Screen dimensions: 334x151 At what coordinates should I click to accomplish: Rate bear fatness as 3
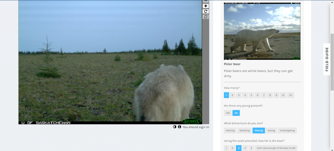239,148
